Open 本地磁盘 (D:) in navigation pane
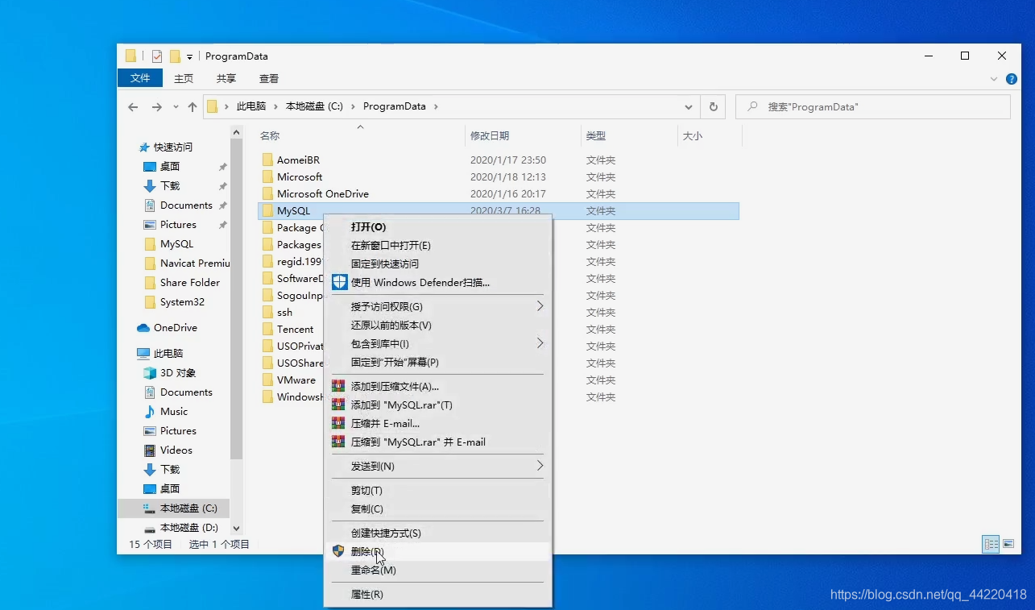 (188, 528)
